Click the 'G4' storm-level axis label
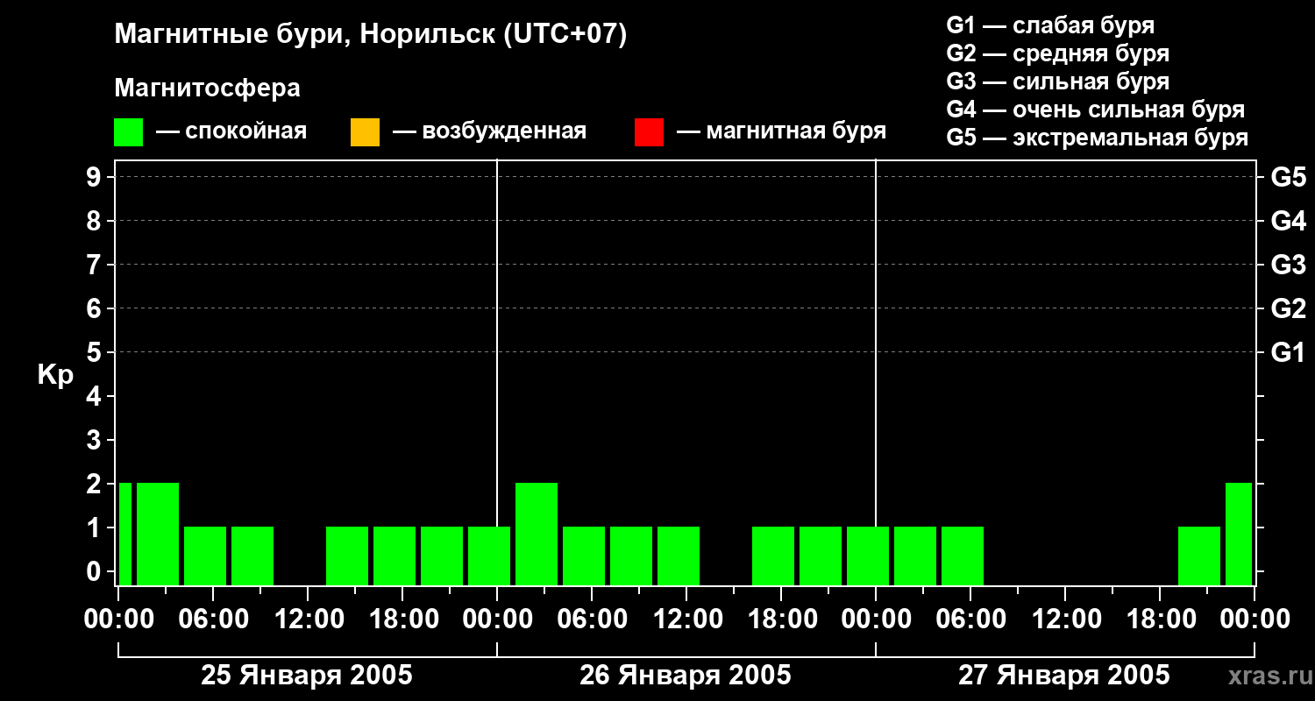The width and height of the screenshot is (1315, 701). pos(1288,221)
